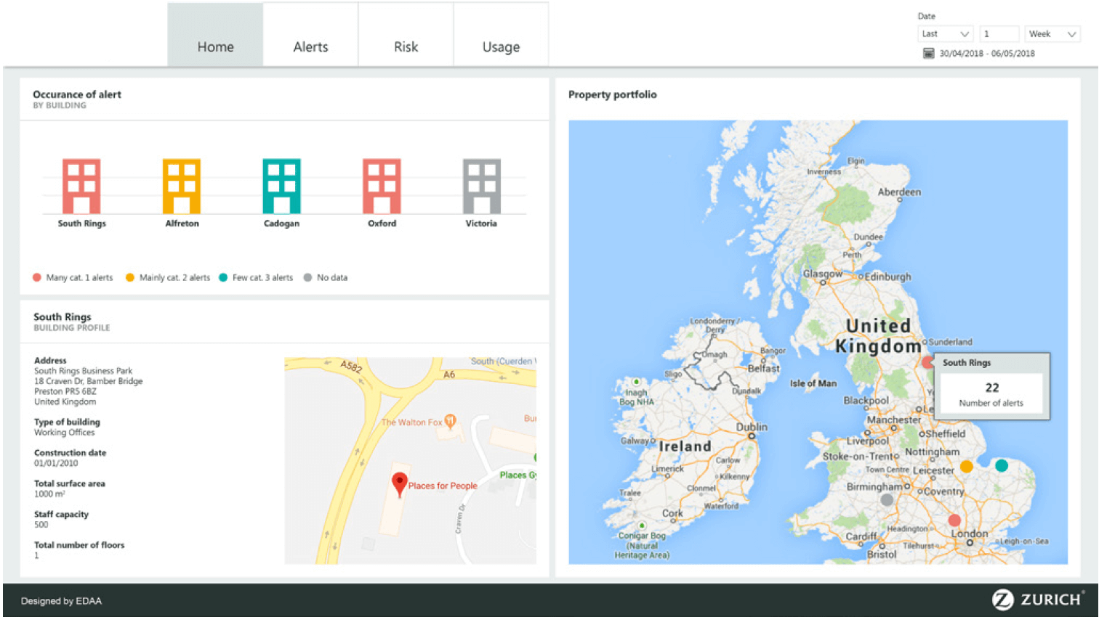The height and width of the screenshot is (617, 1099).
Task: Go to the Usage tab
Action: click(x=501, y=46)
